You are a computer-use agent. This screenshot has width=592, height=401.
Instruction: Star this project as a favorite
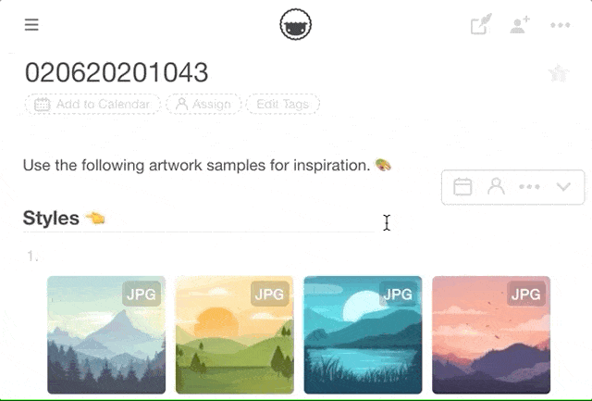pyautogui.click(x=559, y=73)
